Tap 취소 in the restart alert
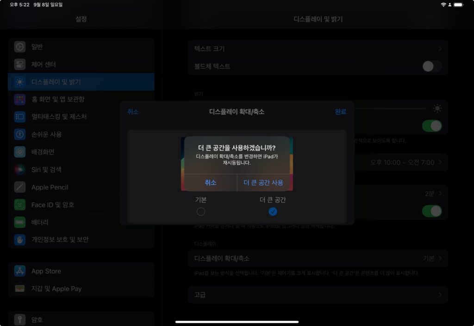The image size is (474, 326). click(211, 182)
